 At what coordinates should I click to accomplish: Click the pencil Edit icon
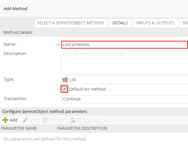click(25, 120)
